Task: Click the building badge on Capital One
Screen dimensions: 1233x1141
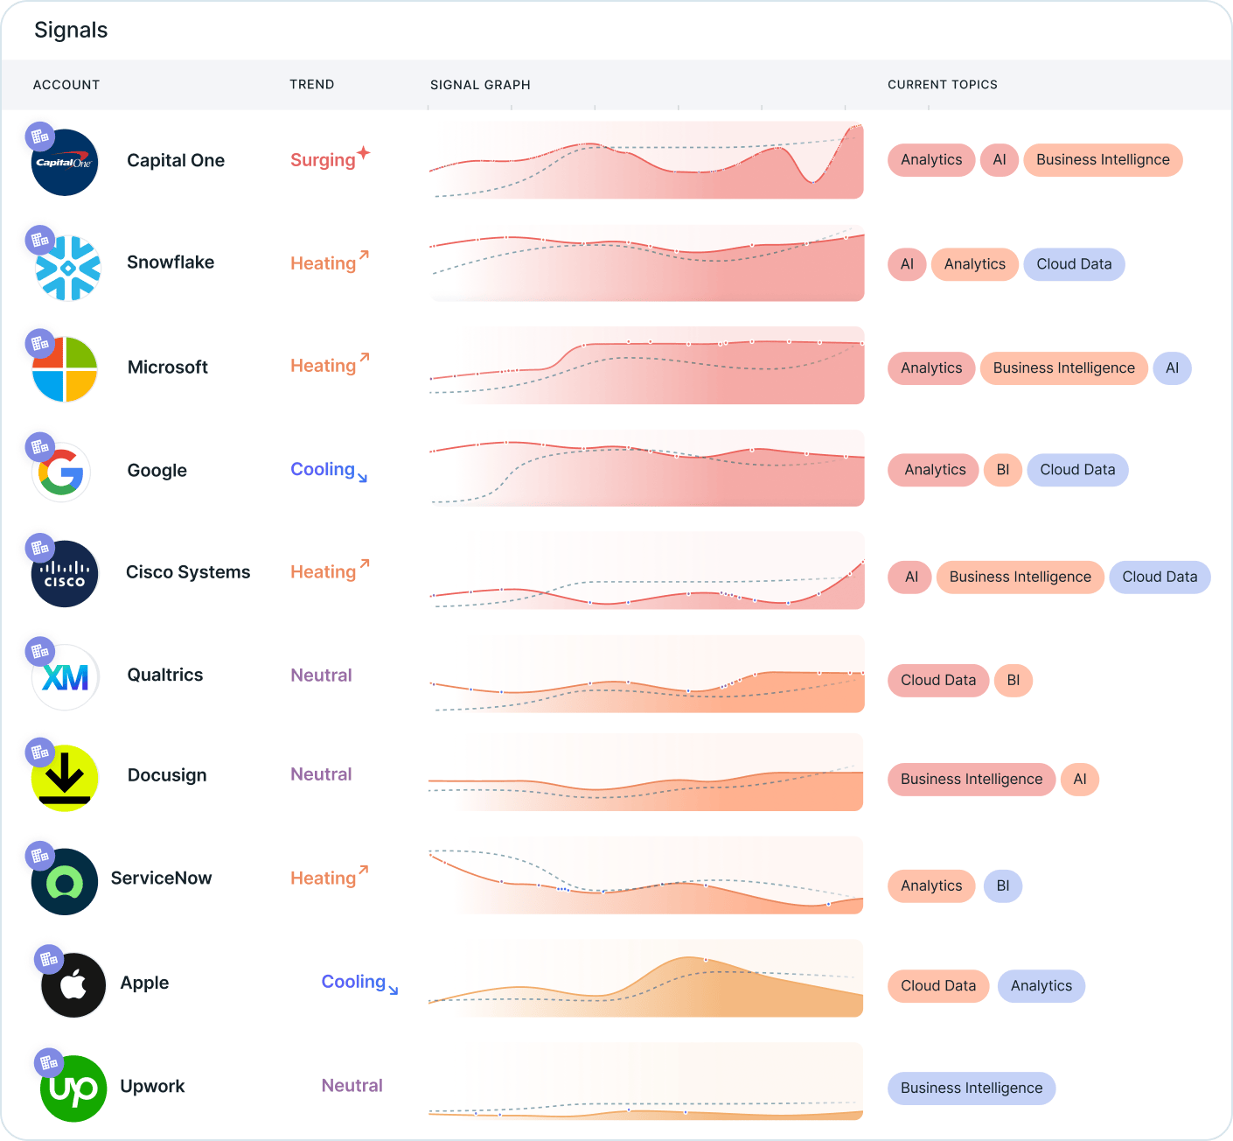Action: [39, 136]
